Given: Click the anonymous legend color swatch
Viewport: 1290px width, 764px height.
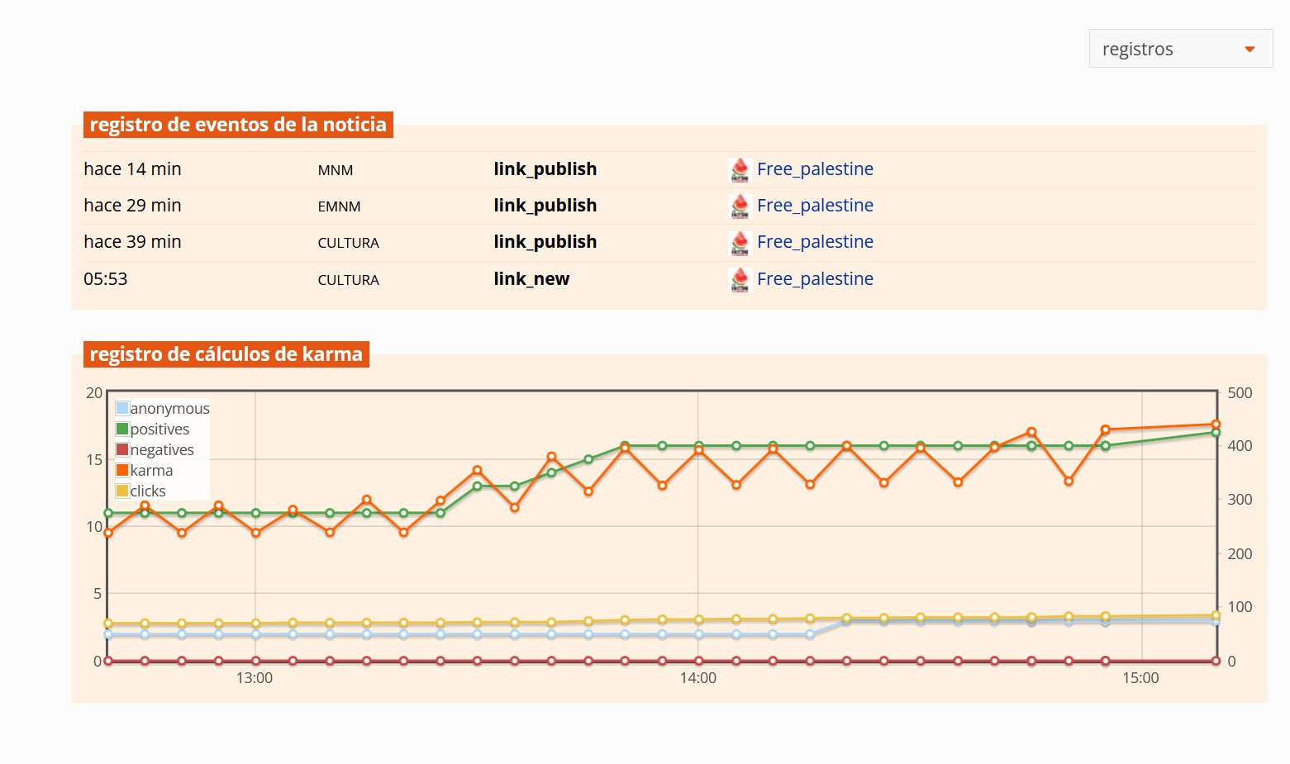Looking at the screenshot, I should pos(122,408).
